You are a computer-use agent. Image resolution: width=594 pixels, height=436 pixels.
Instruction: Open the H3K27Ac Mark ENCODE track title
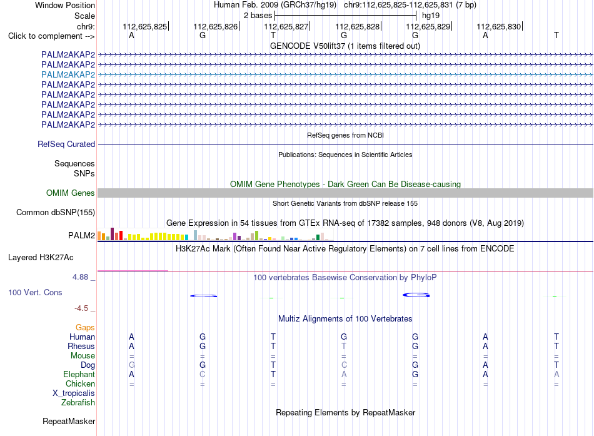tap(345, 249)
